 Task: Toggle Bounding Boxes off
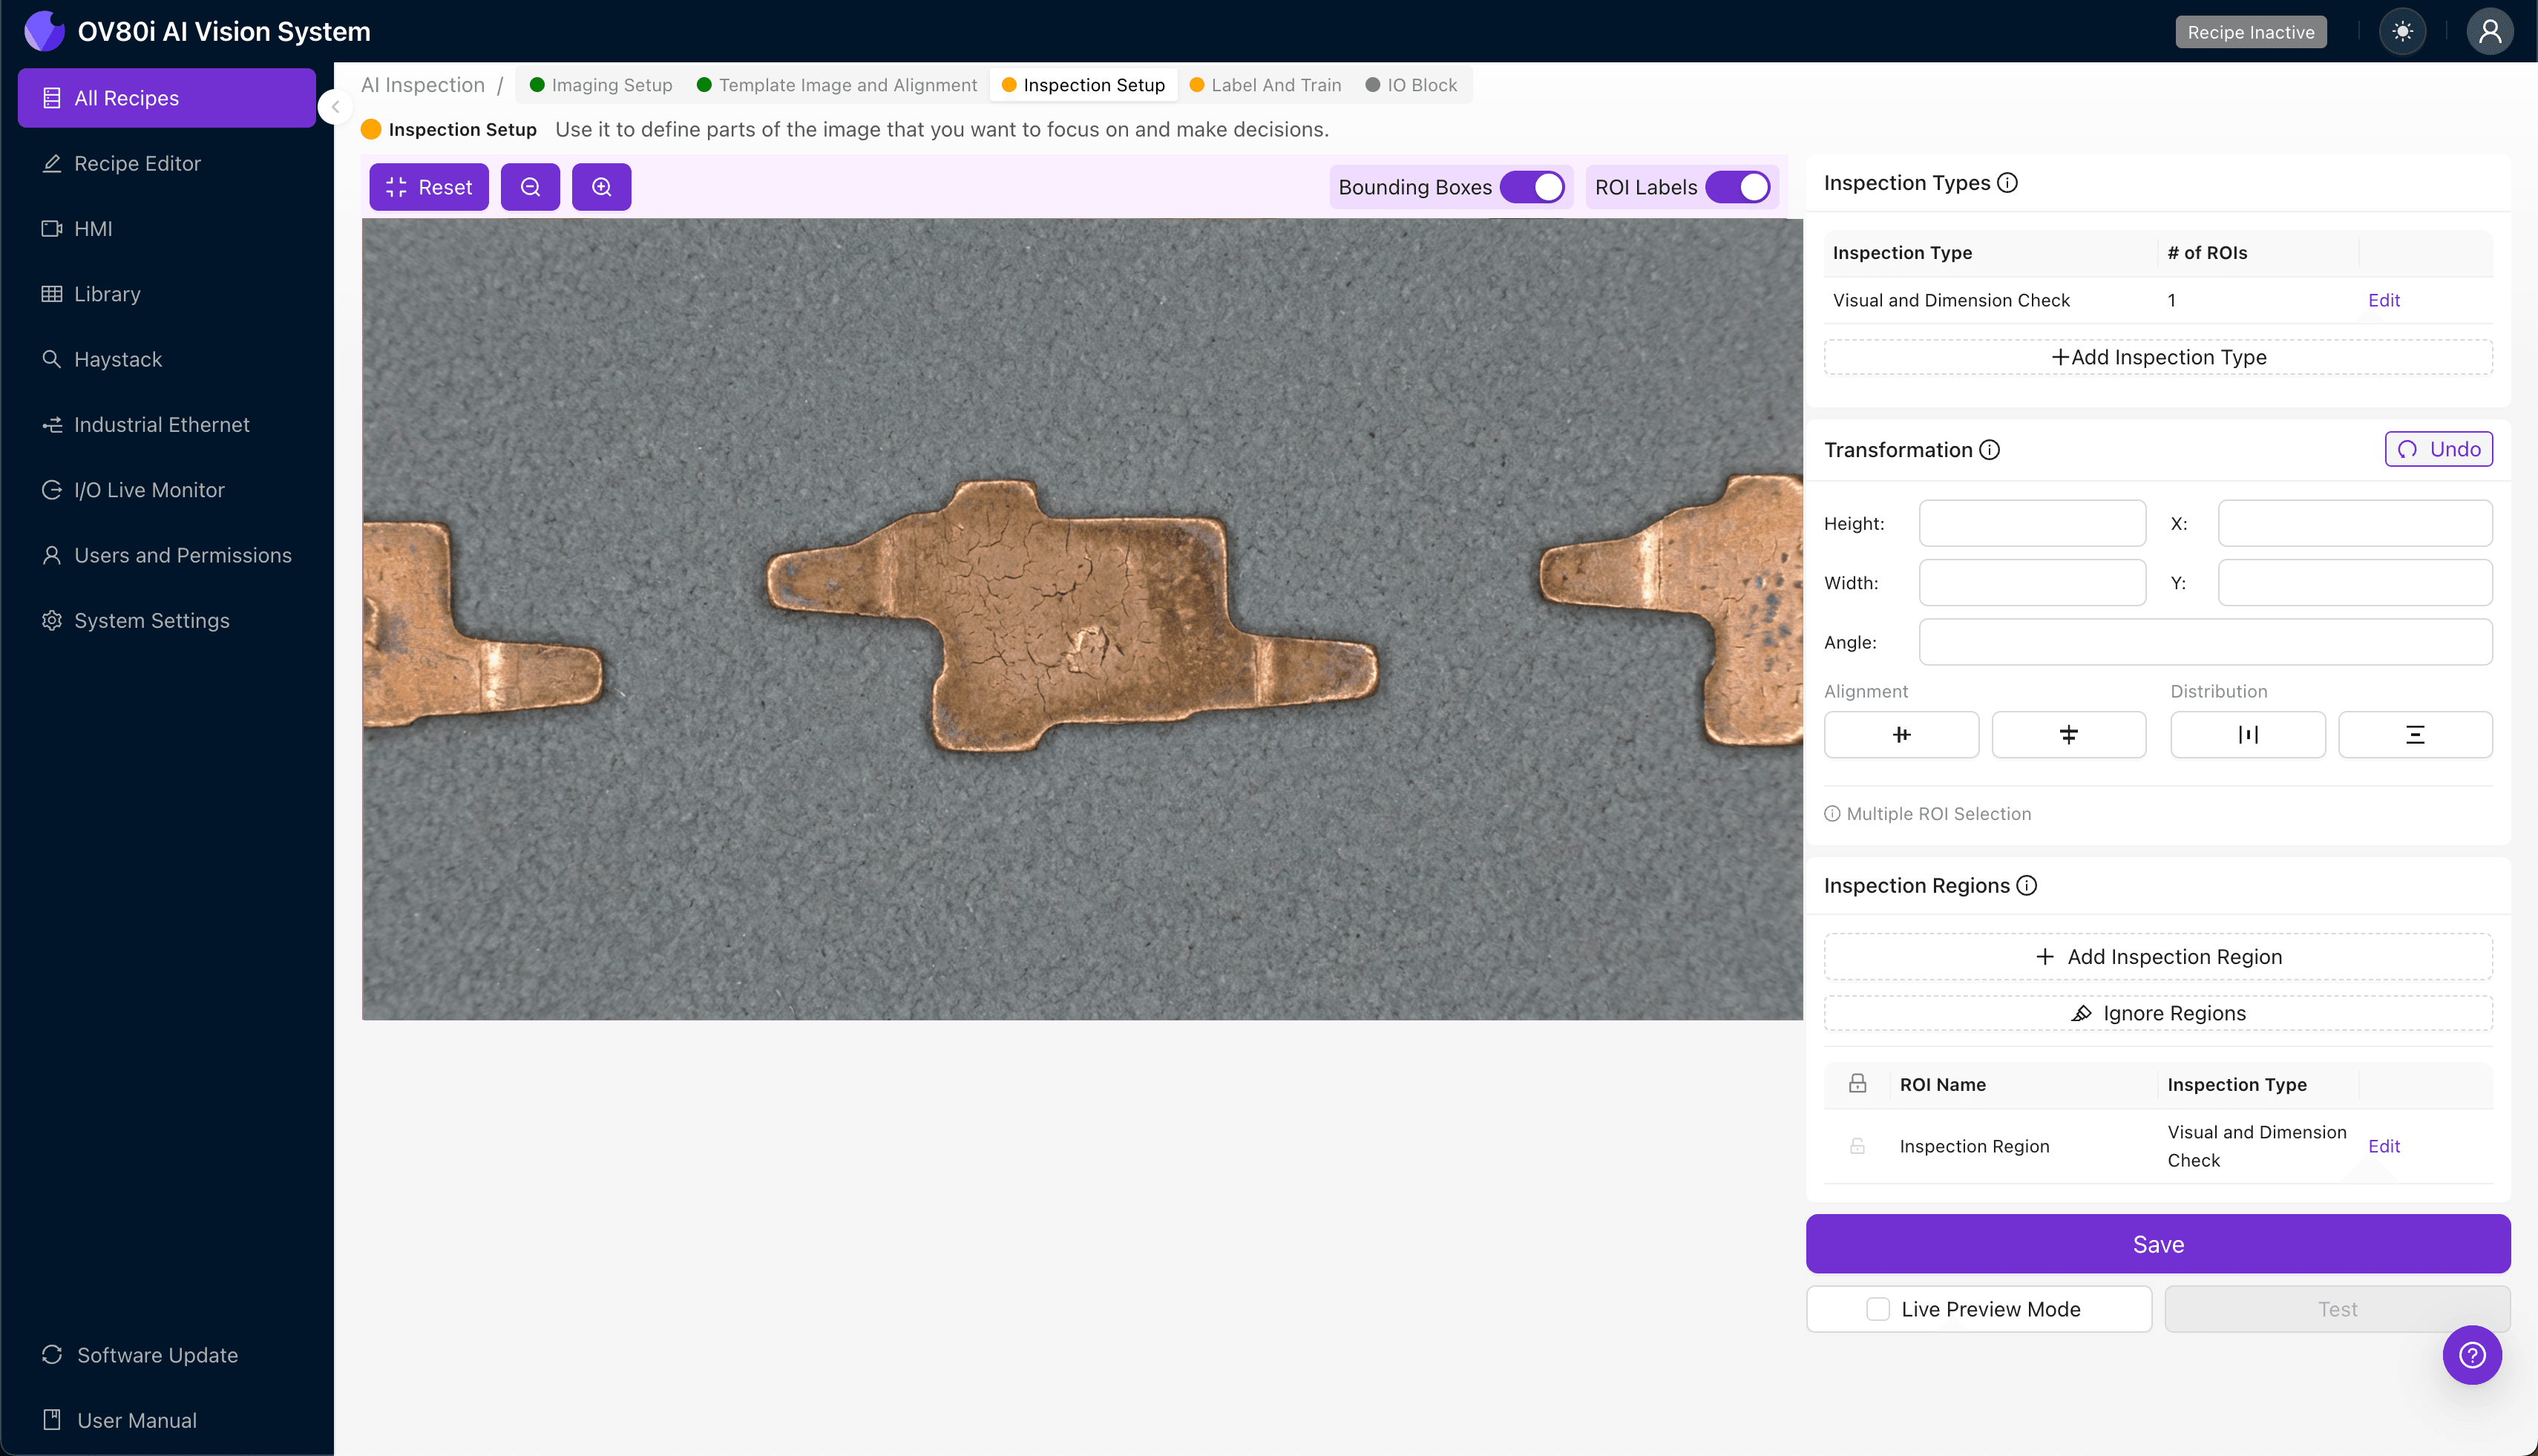(1533, 187)
